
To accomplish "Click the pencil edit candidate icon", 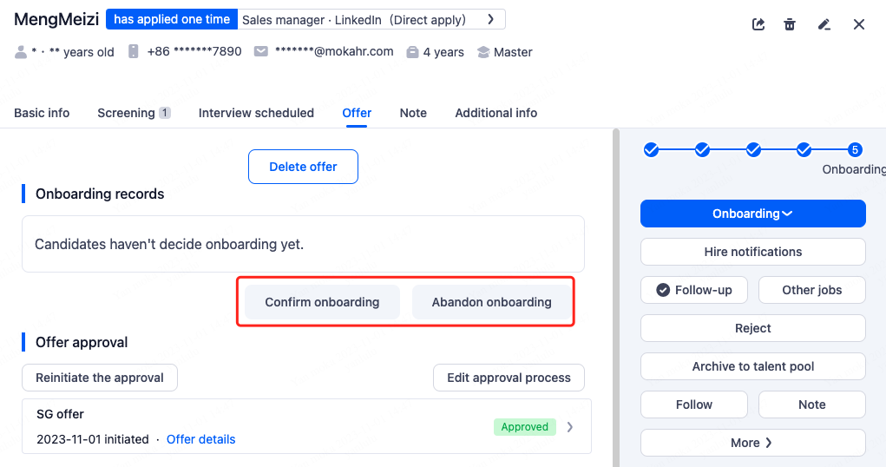I will pyautogui.click(x=824, y=24).
